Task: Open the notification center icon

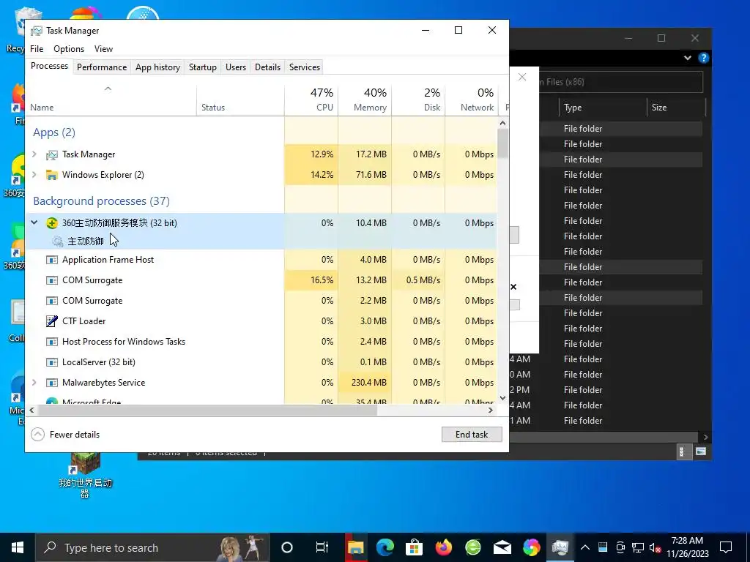Action: (726, 547)
